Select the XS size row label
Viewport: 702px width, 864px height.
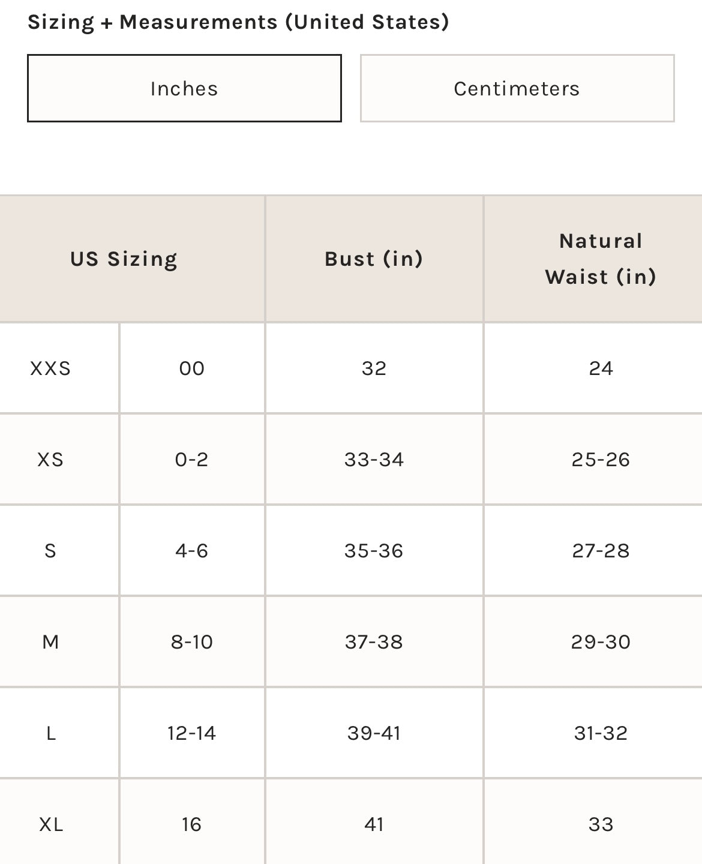click(50, 459)
